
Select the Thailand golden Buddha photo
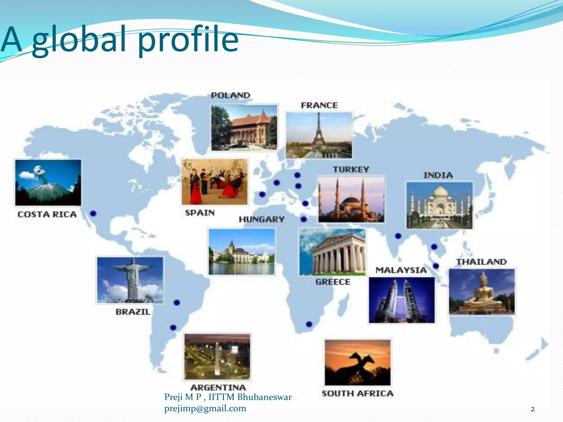click(x=482, y=291)
